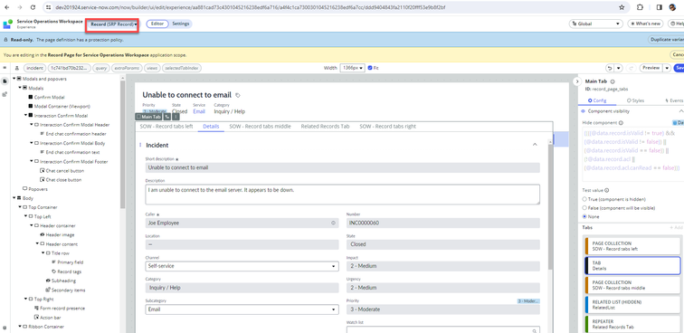Select the Details TAB card in Tabs list

[632, 266]
